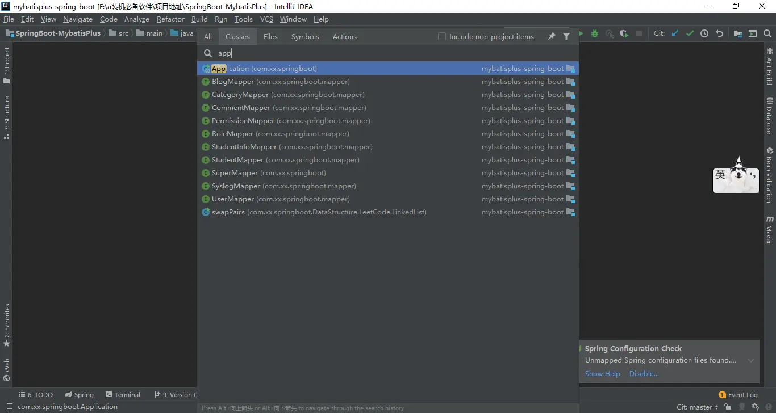Viewport: 776px width, 413px height.
Task: Open the Event Log panel
Action: pyautogui.click(x=738, y=395)
